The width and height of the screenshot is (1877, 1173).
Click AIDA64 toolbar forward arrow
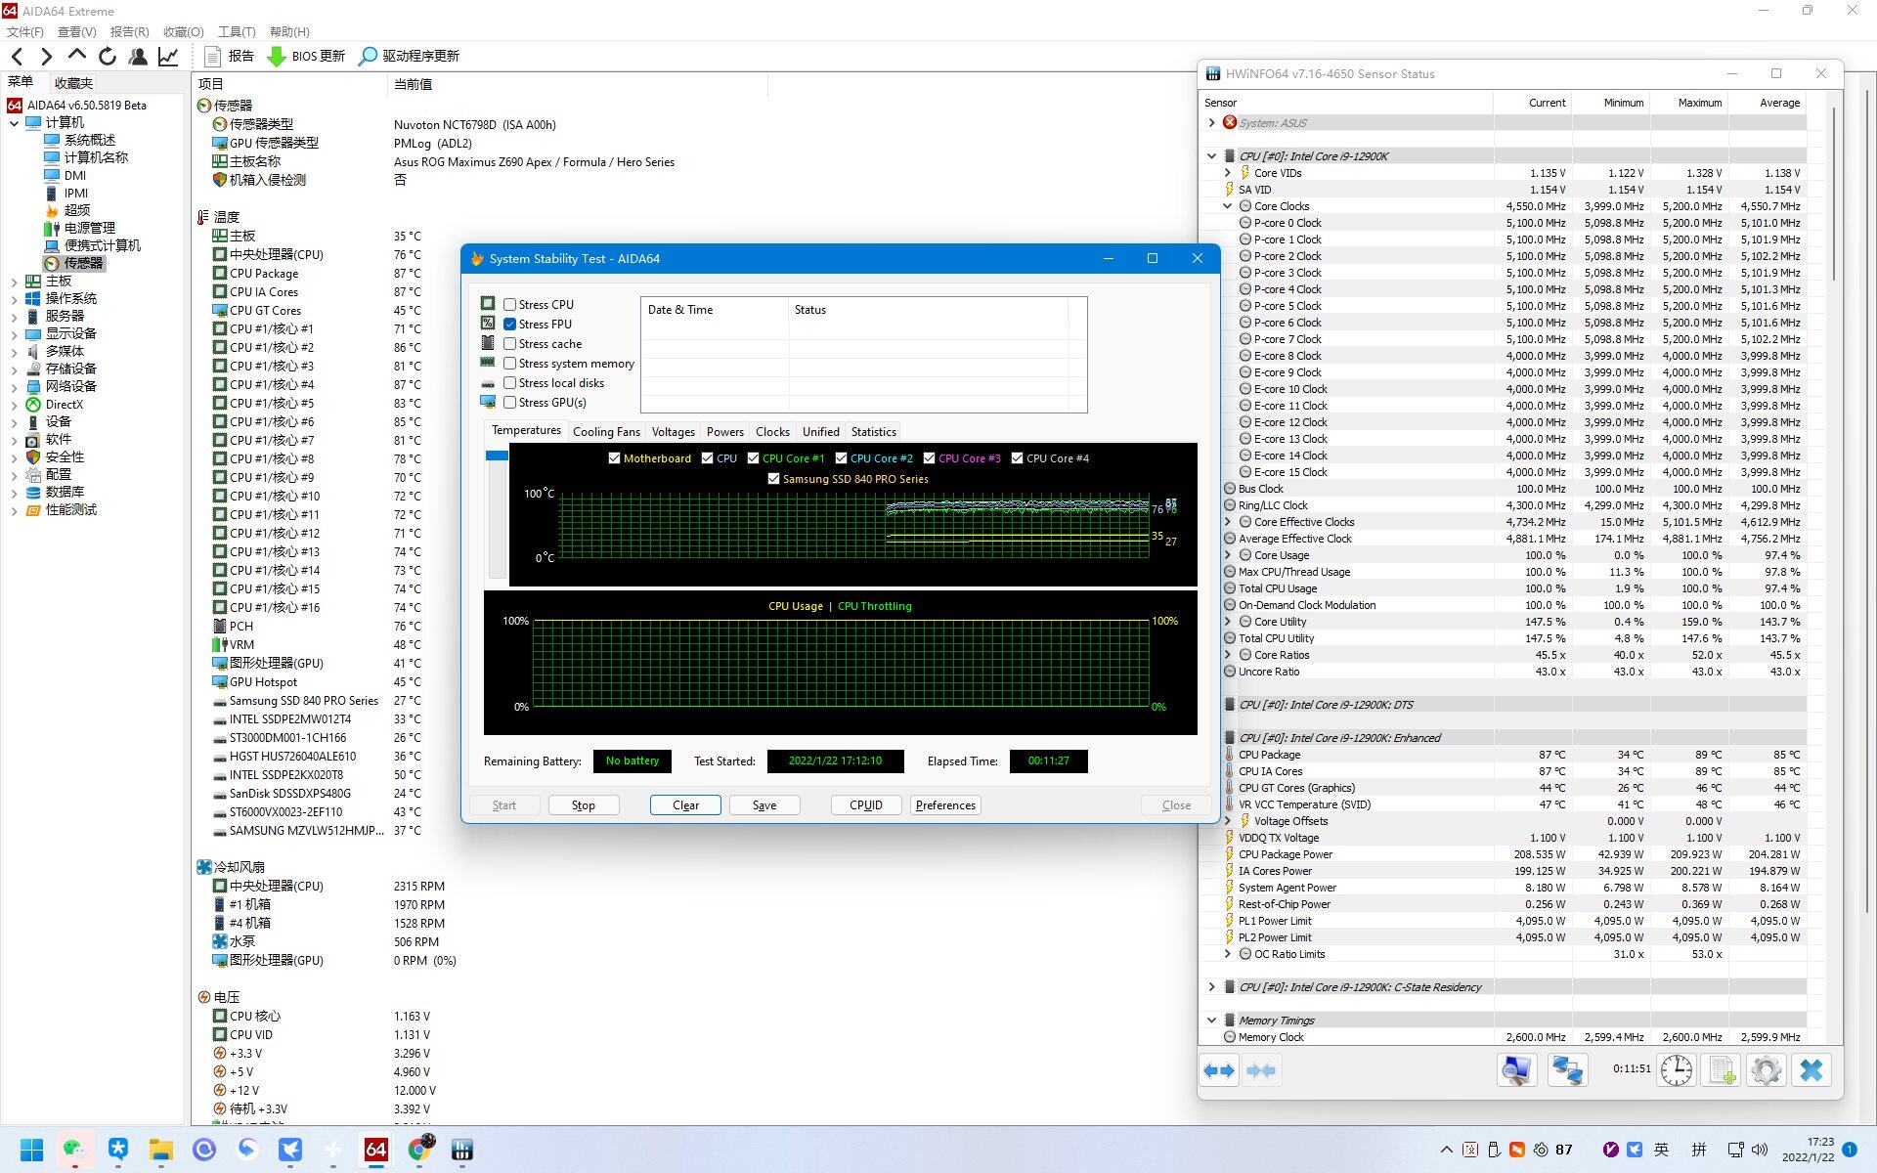pyautogui.click(x=47, y=57)
